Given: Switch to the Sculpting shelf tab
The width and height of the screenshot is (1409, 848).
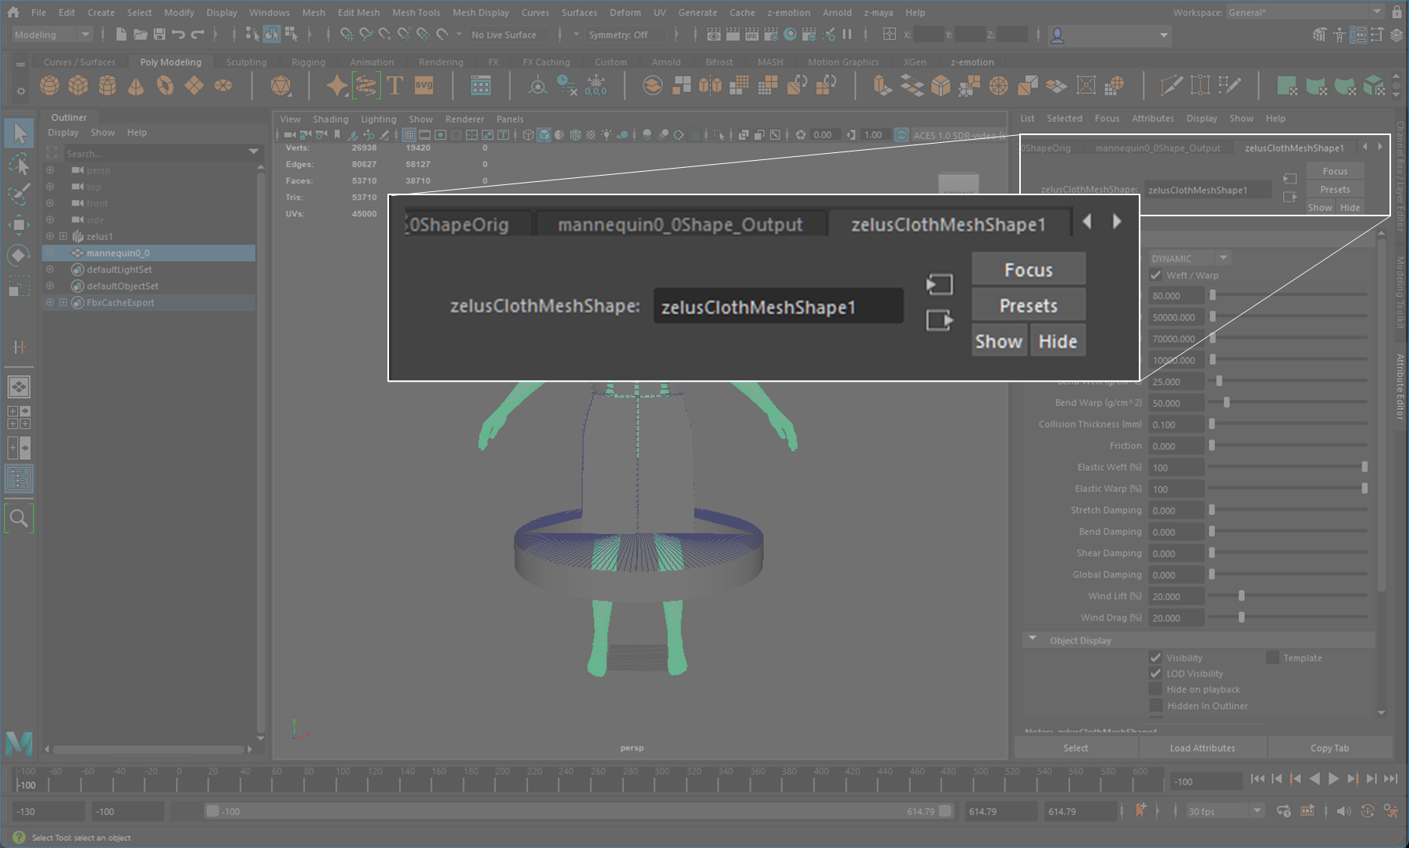Looking at the screenshot, I should tap(246, 62).
